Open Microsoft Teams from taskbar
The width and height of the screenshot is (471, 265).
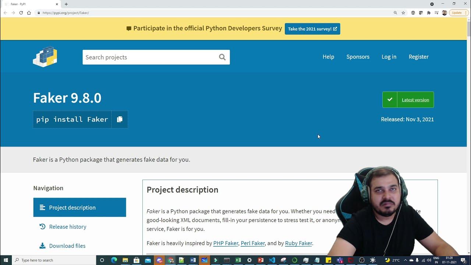pyautogui.click(x=340, y=260)
